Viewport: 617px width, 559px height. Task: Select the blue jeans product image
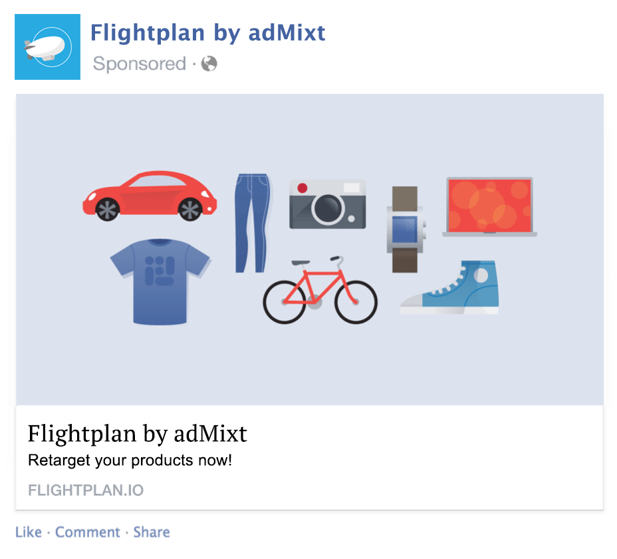[x=252, y=223]
